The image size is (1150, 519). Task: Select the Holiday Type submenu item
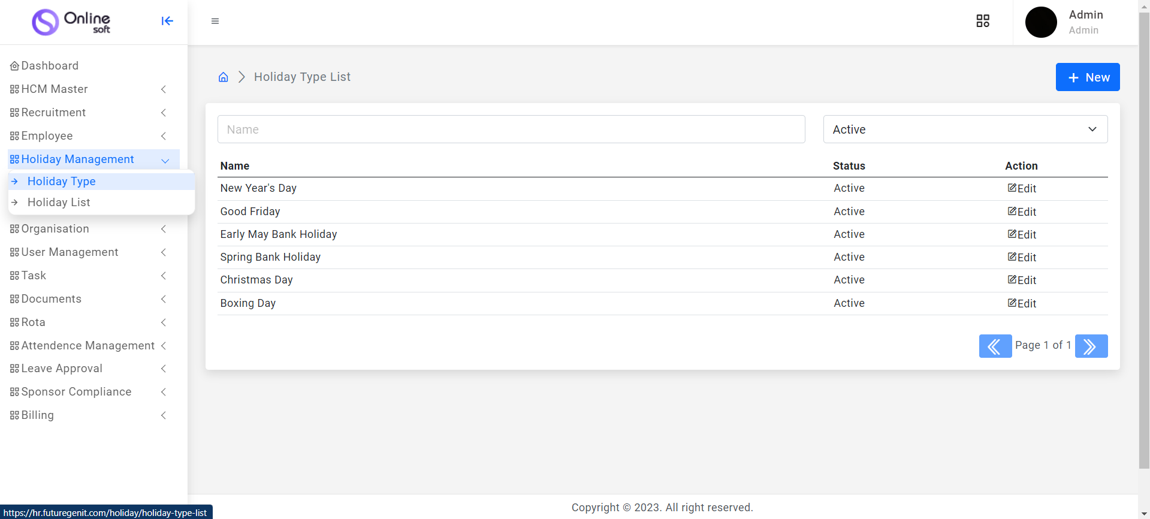click(x=61, y=182)
